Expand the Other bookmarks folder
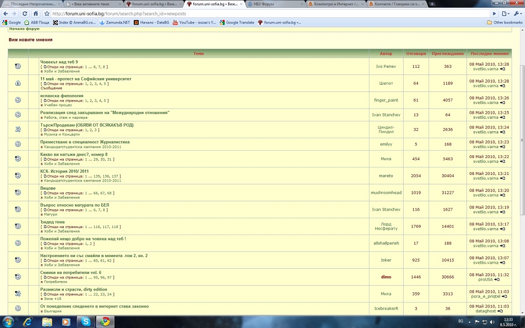Image resolution: width=525 pixels, height=328 pixels. pos(504,22)
